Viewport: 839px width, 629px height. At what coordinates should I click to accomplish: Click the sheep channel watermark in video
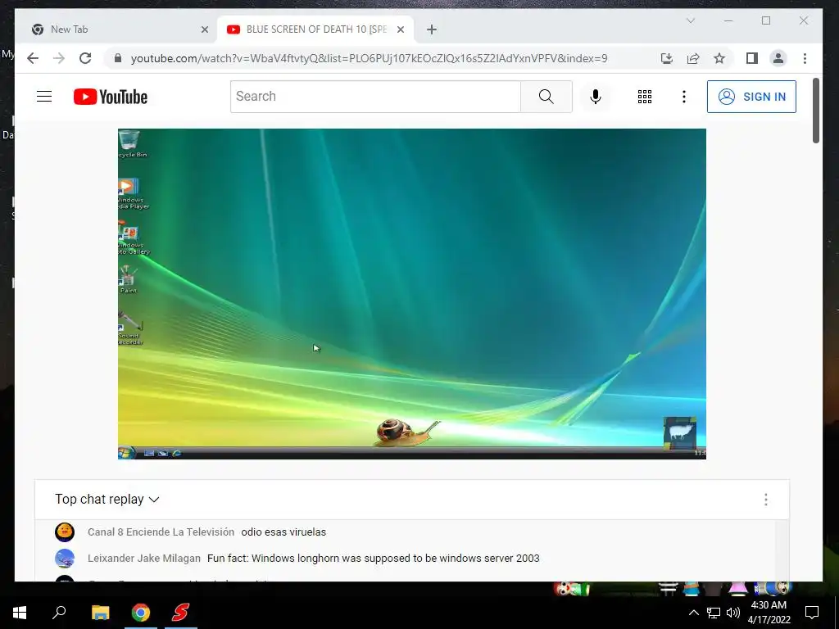[679, 432]
